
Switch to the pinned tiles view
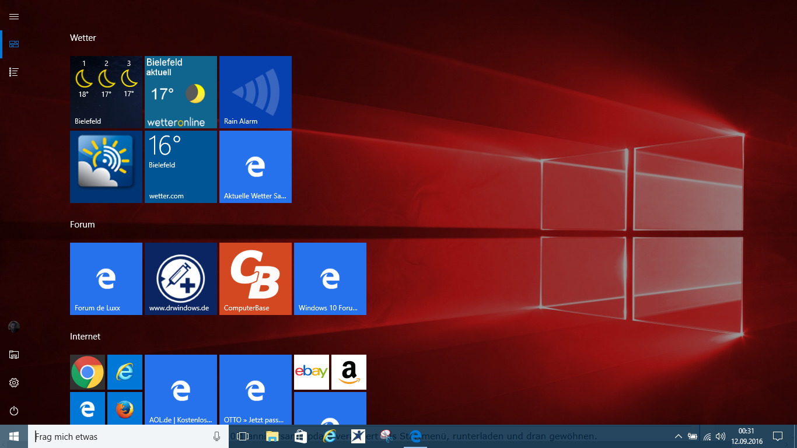pos(14,44)
